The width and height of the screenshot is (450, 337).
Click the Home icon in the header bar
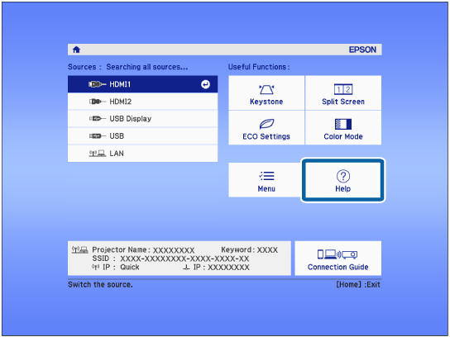click(x=76, y=50)
